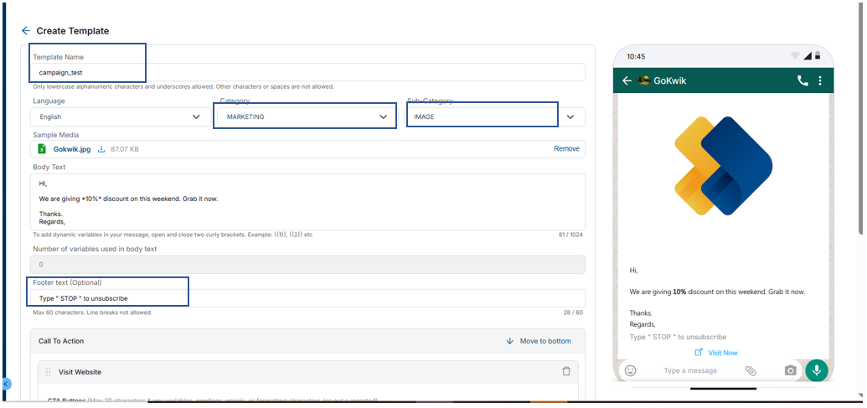Click the Call To Action heading
The height and width of the screenshot is (408, 867).
pos(61,341)
